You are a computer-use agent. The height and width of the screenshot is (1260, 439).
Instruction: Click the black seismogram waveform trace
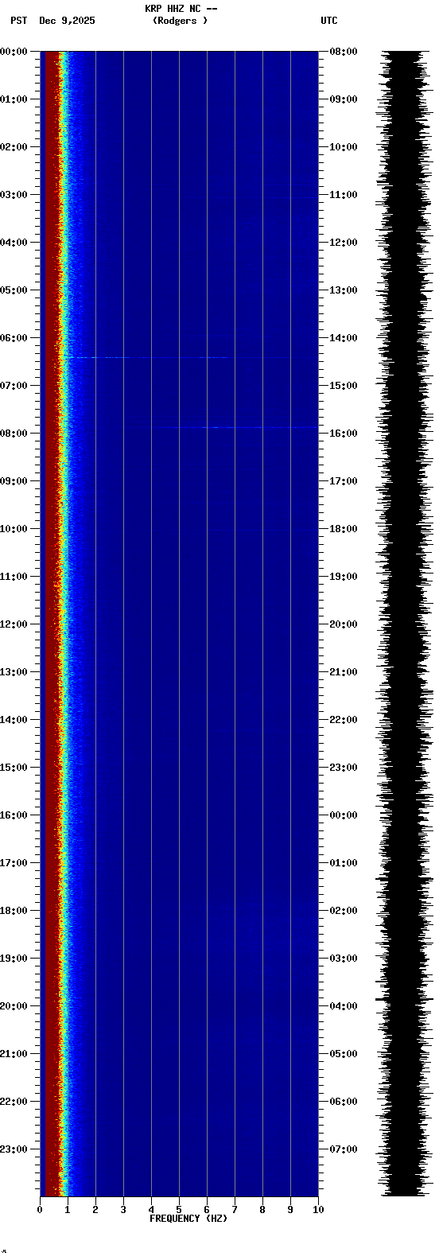tap(406, 624)
